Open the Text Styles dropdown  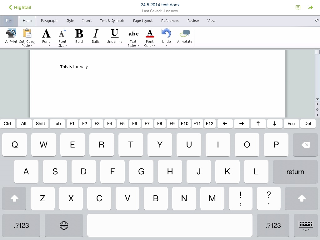(133, 37)
